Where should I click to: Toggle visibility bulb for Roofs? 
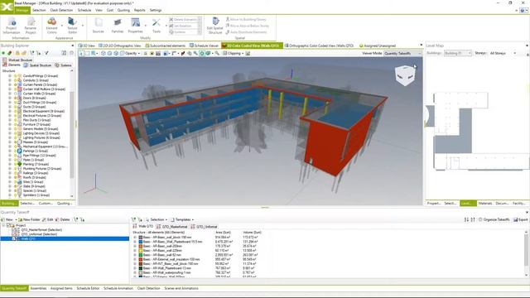click(x=15, y=177)
